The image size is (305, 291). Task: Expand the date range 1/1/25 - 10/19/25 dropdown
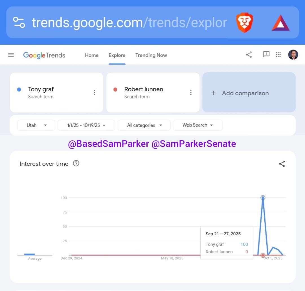[86, 125]
